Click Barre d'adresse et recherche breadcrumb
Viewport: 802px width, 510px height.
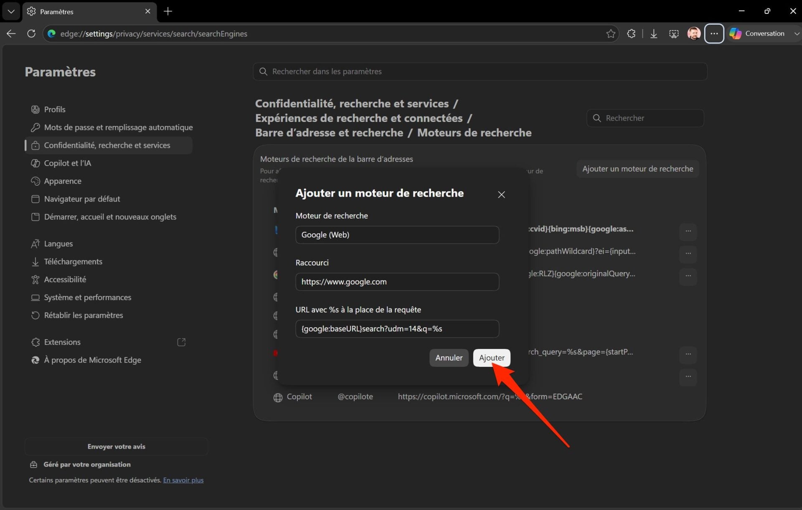(x=329, y=133)
